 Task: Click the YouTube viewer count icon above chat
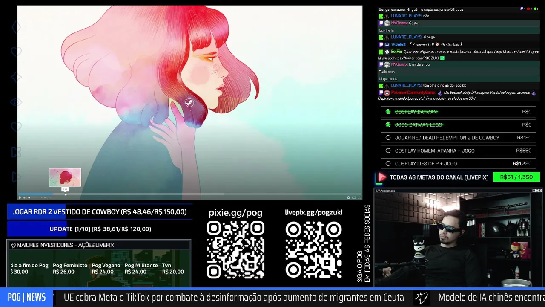point(529,9)
